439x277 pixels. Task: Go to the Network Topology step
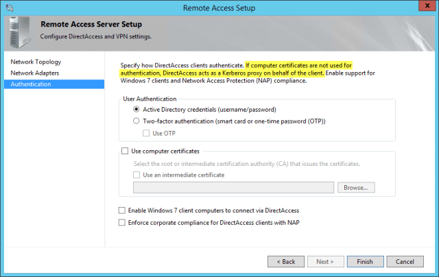click(36, 62)
